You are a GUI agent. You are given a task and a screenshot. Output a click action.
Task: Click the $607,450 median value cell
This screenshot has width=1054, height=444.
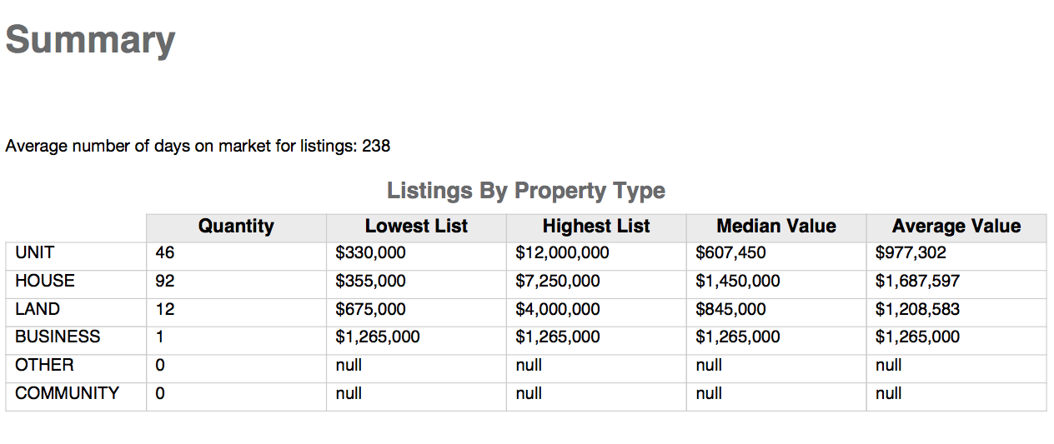pyautogui.click(x=776, y=253)
